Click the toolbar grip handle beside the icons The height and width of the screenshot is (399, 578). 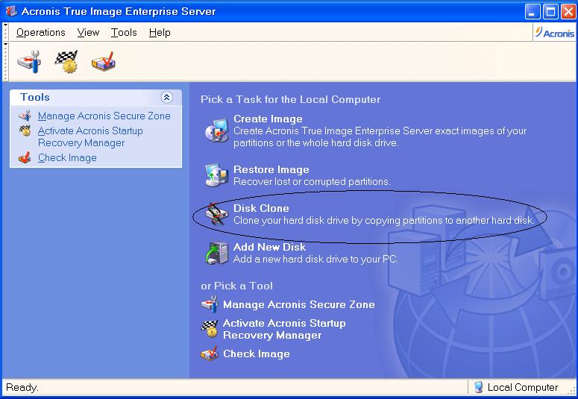(5, 61)
